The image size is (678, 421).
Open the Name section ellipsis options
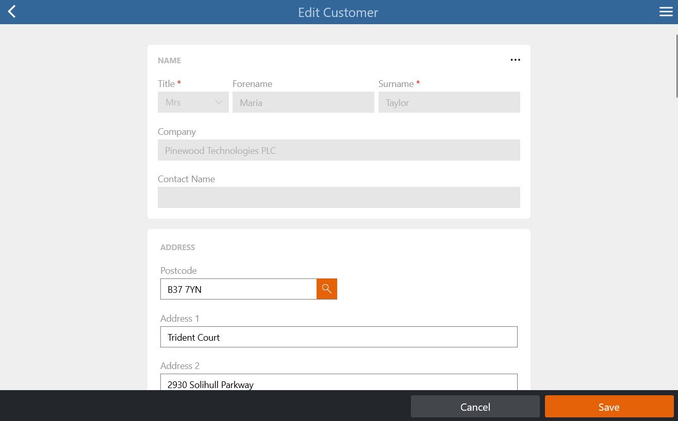point(515,60)
